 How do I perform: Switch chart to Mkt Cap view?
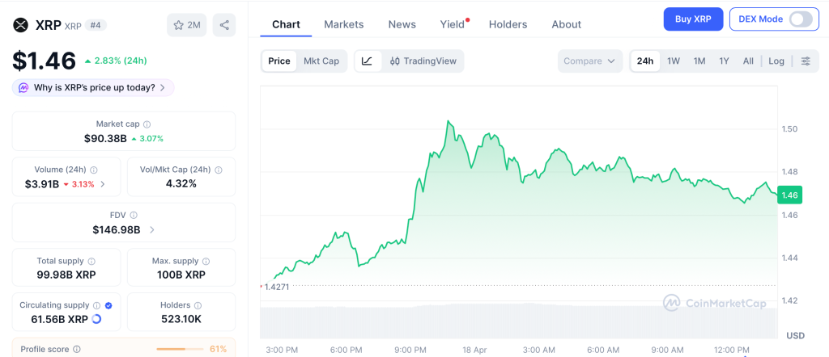coord(321,61)
